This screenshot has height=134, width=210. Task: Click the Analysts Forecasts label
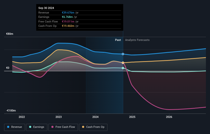[137, 40]
